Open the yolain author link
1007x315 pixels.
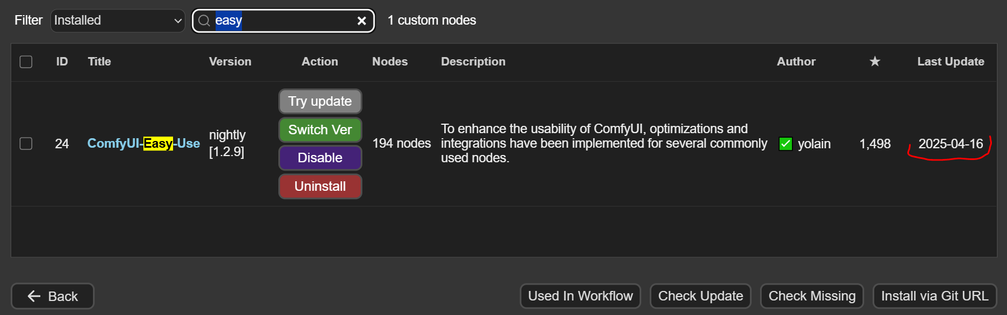click(x=814, y=144)
